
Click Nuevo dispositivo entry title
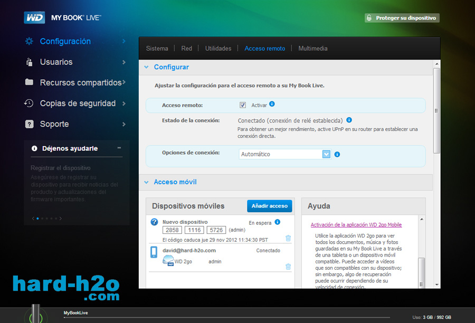click(185, 222)
